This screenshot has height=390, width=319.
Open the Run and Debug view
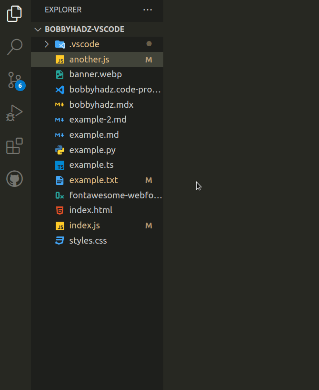coord(14,113)
